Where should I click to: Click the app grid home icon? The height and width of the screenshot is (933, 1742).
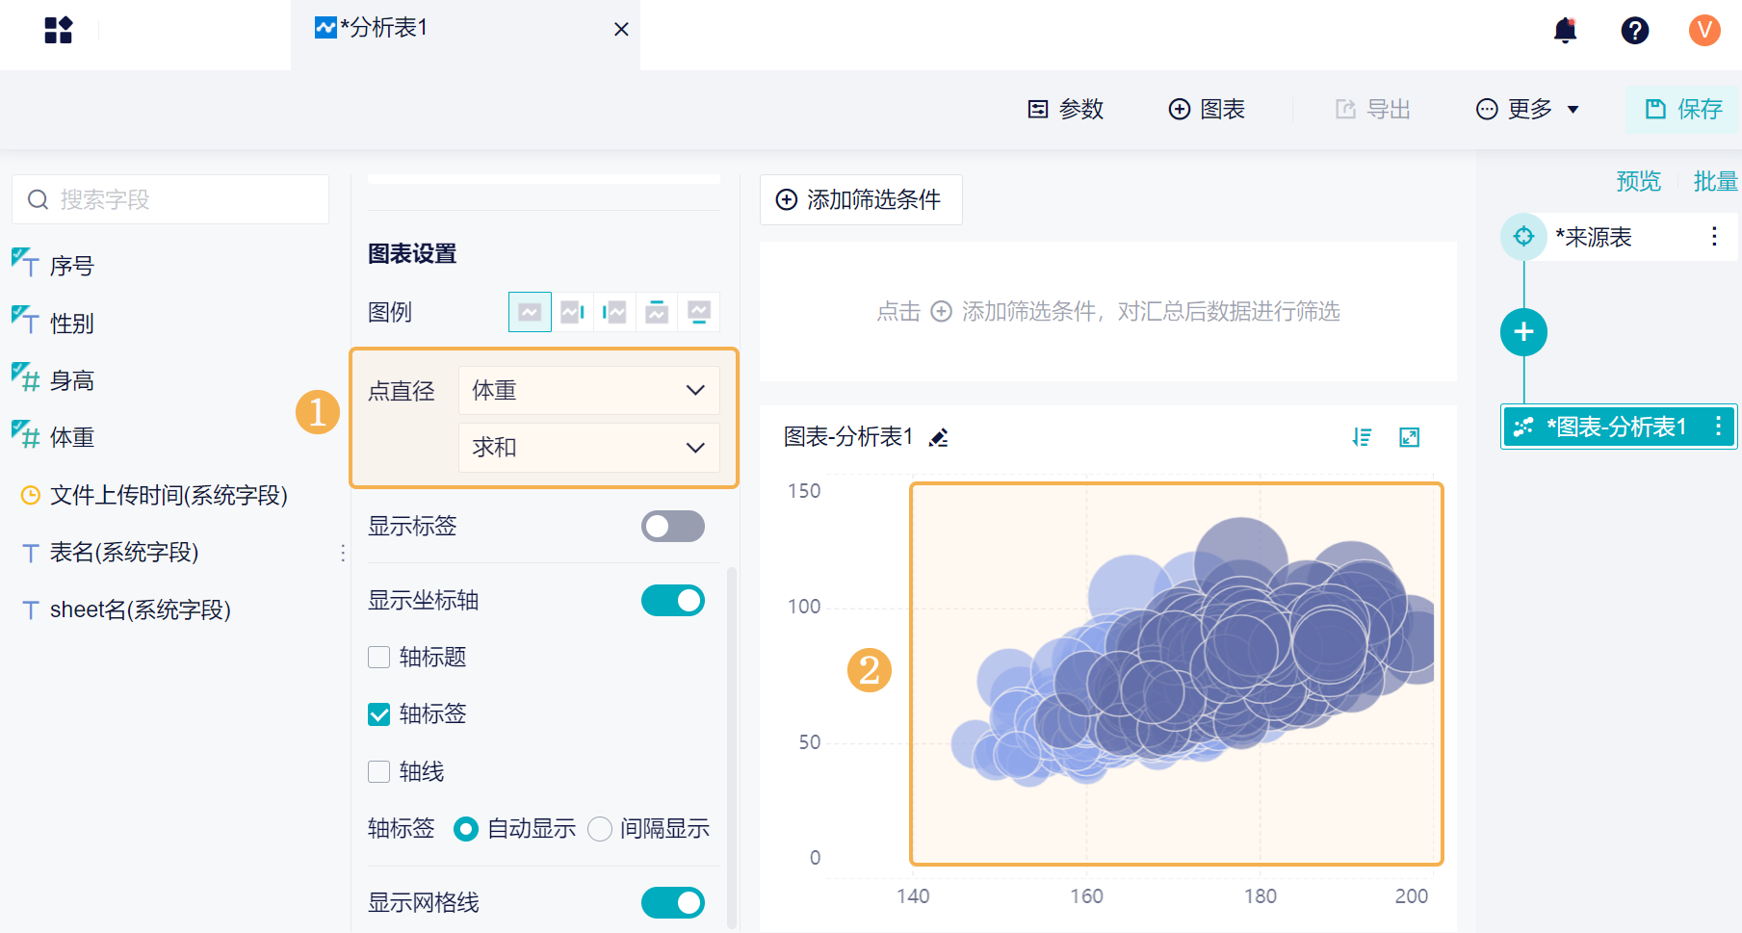(59, 31)
